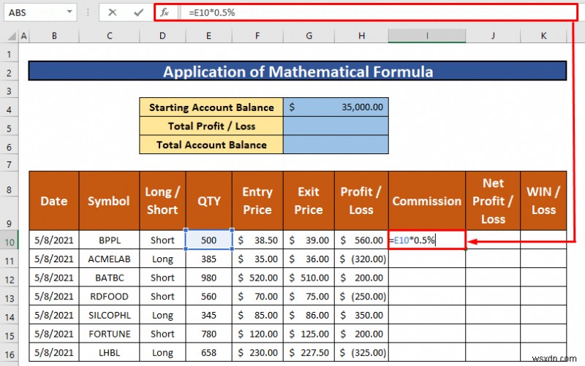Open Insert Function fx dialog
This screenshot has height=366, width=585.
click(x=165, y=12)
